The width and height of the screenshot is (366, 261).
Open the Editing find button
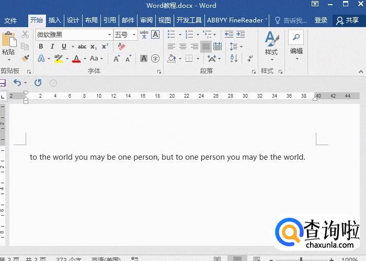[x=296, y=44]
